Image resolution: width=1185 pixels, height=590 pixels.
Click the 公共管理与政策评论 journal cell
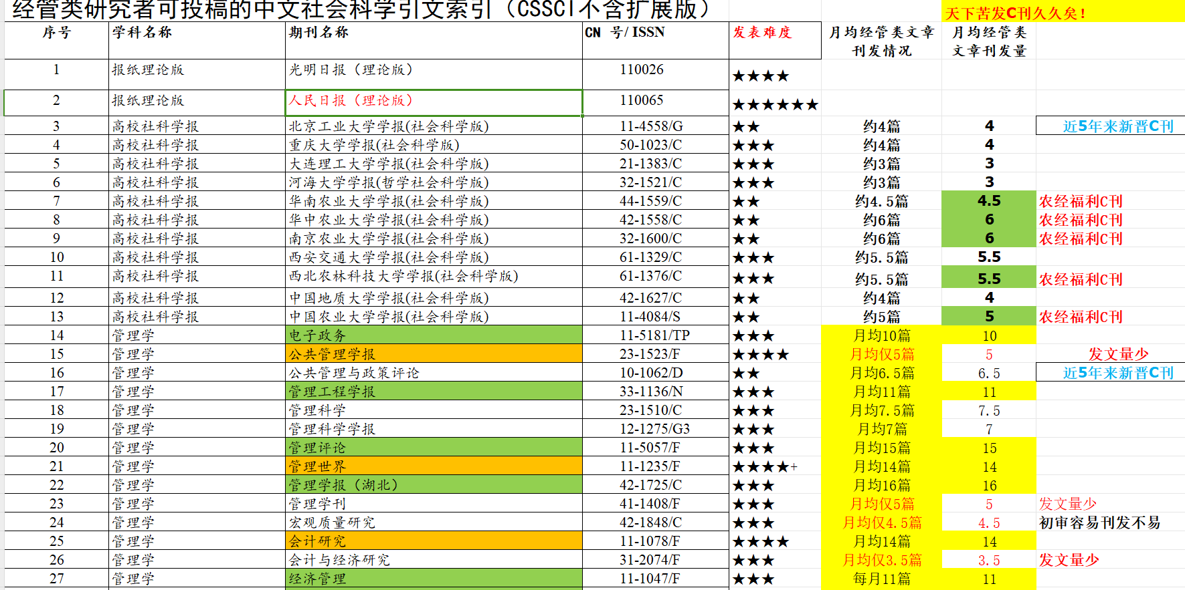(x=434, y=372)
